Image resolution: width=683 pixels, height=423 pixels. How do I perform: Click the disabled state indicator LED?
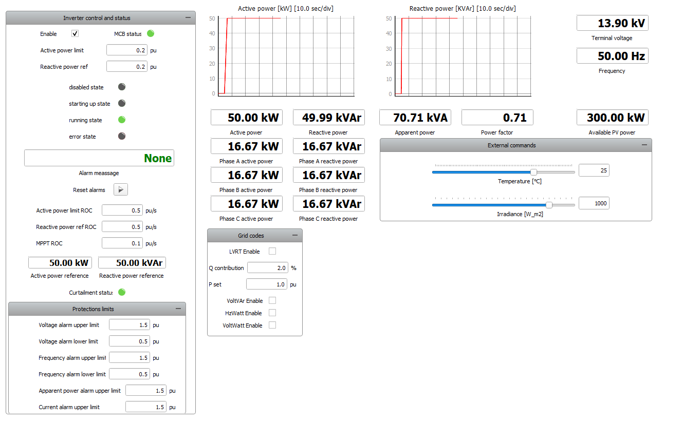[122, 87]
